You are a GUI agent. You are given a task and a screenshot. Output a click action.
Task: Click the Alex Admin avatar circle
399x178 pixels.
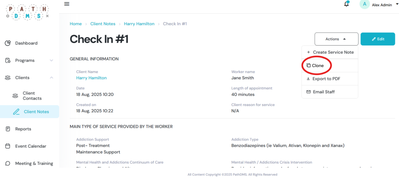pyautogui.click(x=365, y=4)
